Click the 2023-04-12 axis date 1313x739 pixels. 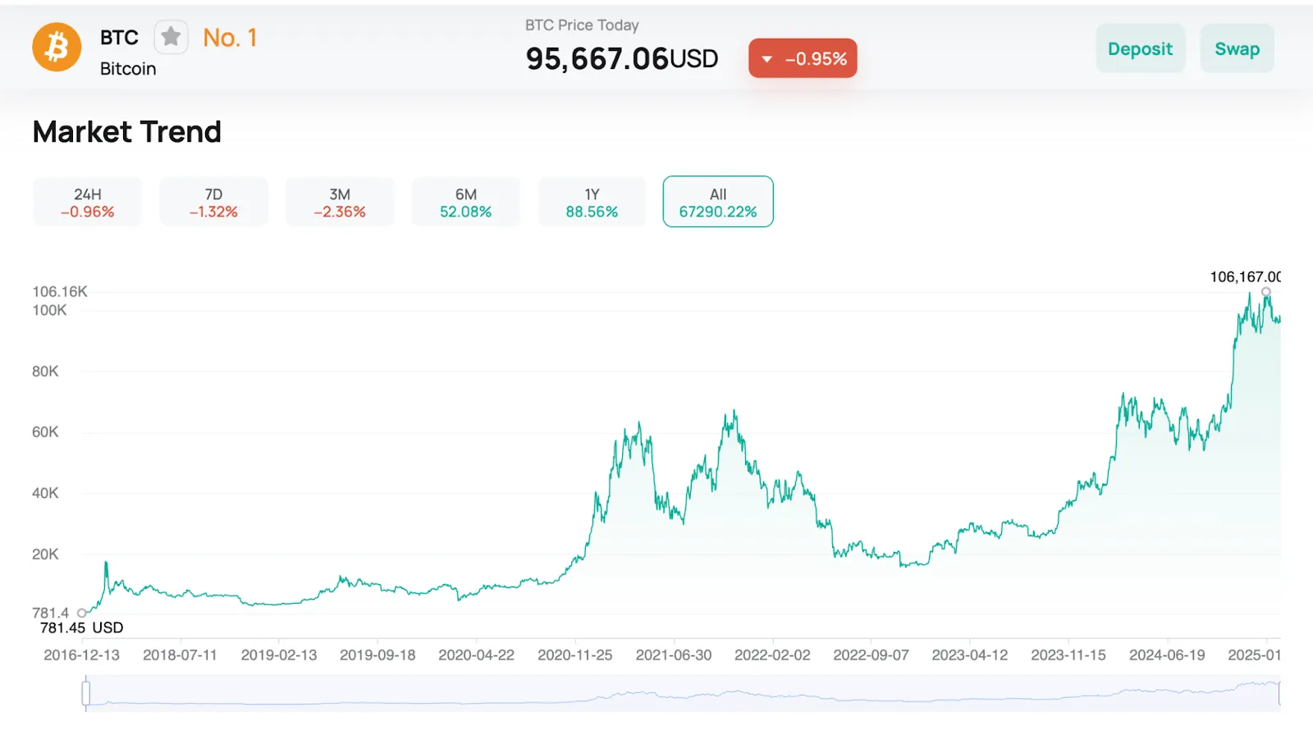pos(969,655)
